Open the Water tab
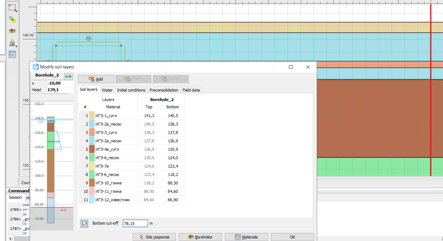Image resolution: width=443 pixels, height=241 pixels. coord(107,90)
